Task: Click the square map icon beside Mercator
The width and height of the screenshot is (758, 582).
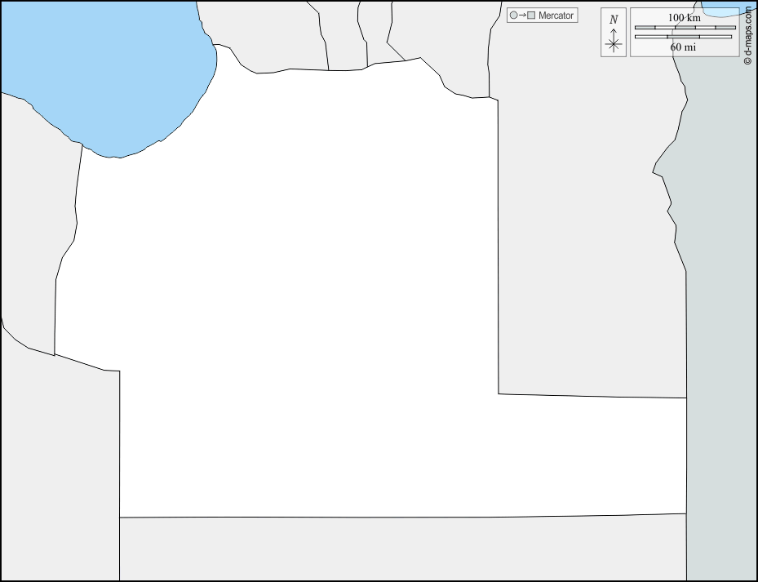Action: tap(531, 16)
